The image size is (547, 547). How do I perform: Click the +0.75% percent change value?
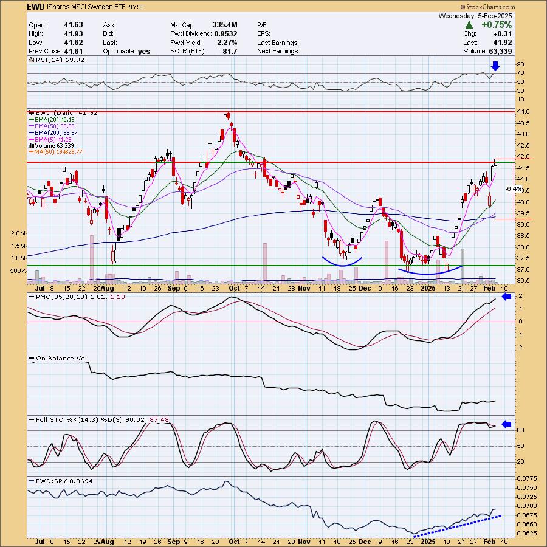pos(497,25)
